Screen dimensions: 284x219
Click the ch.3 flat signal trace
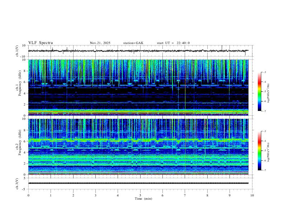tap(138, 183)
